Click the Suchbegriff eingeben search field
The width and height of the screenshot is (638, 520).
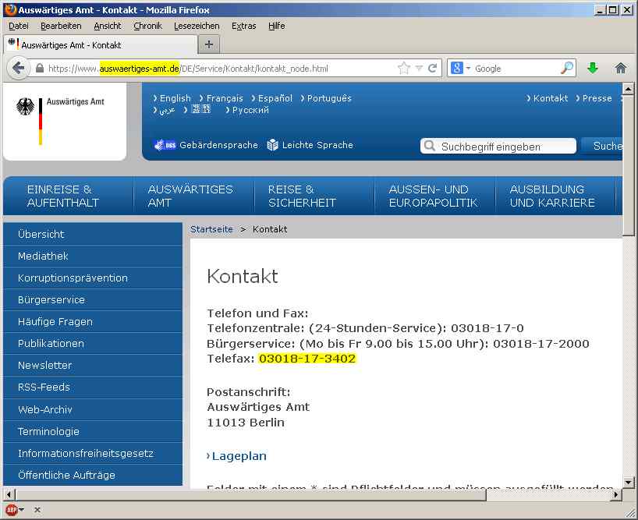(x=498, y=146)
